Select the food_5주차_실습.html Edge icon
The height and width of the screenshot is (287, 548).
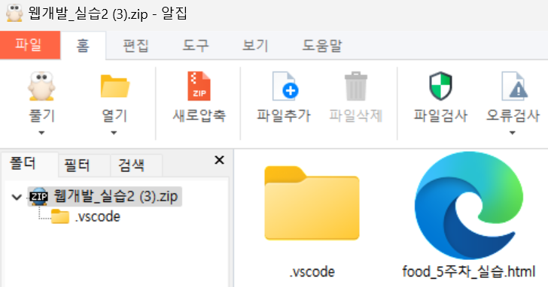coord(469,205)
